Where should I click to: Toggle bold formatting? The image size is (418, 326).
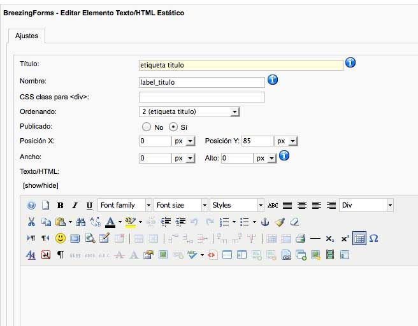(61, 206)
